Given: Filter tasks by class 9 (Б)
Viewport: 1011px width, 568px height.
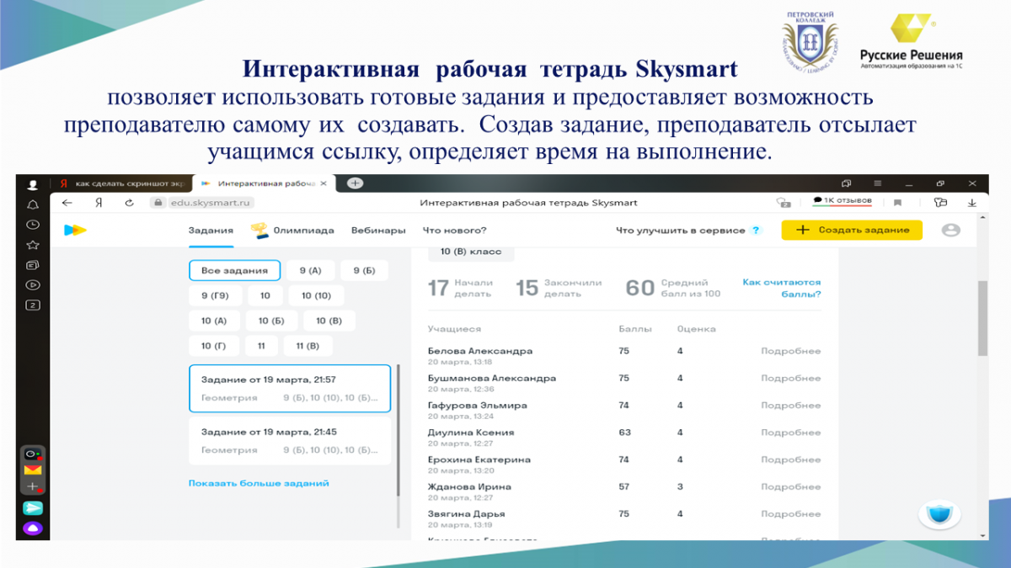Looking at the screenshot, I should pos(364,271).
